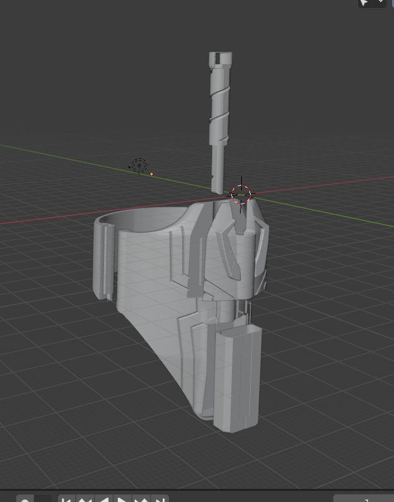Click the slotted top end of the barrel

point(220,59)
